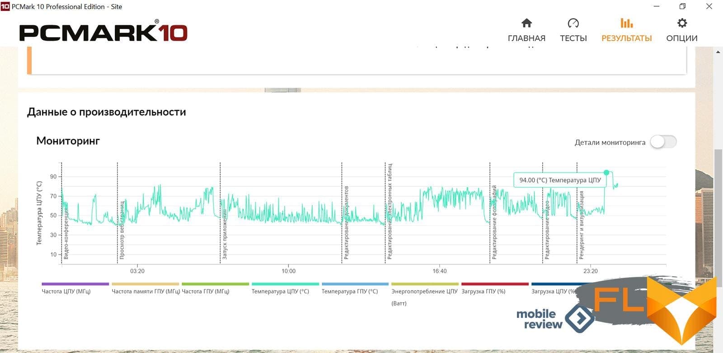Toggle Энергопотребление ЦПУ (Ватт) legend series

tap(425, 294)
